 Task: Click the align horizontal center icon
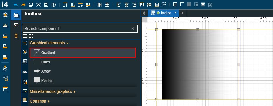(126, 5)
